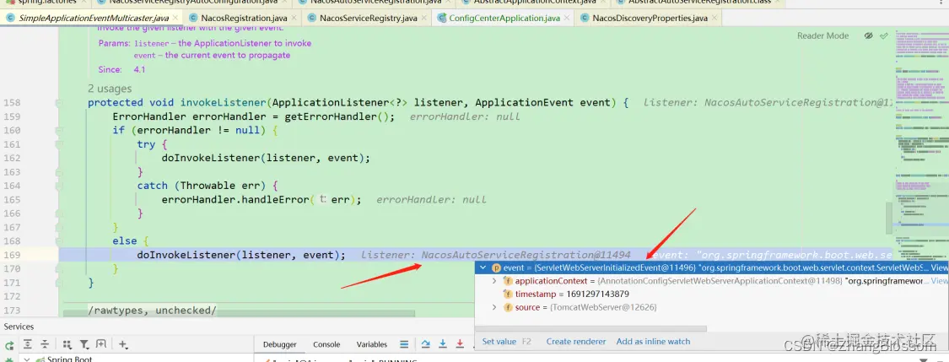
Task: Click Show Execution Point list icon
Action: 404,344
